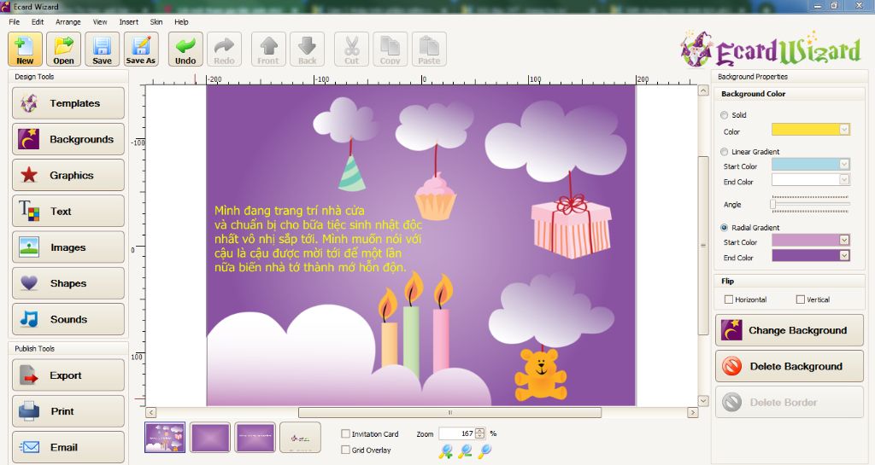This screenshot has height=465, width=875.
Task: Click the zoom fit magnifier icon
Action: [484, 450]
